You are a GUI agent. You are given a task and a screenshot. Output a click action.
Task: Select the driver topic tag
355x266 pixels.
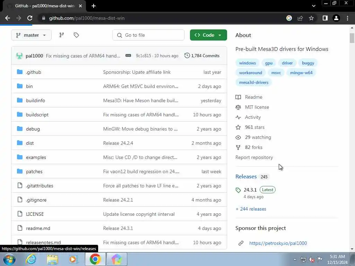click(x=287, y=63)
